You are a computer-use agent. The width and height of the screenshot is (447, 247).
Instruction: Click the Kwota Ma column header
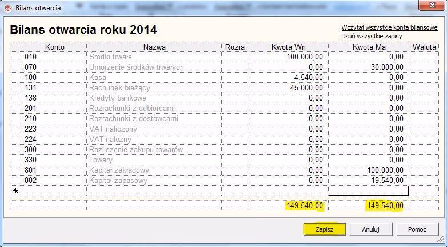[369, 47]
